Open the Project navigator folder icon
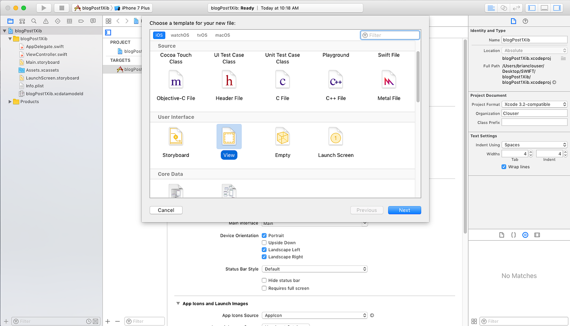Screen dimensions: 570x326 point(10,21)
